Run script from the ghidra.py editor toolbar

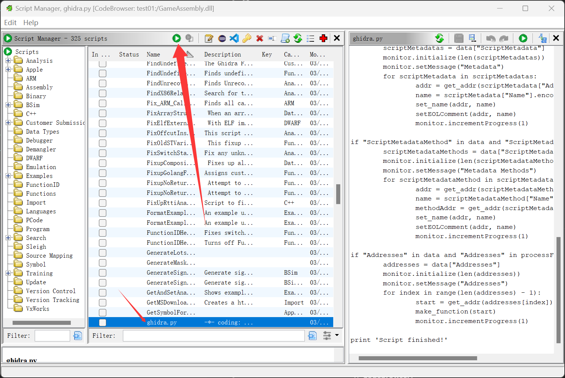[x=523, y=38]
